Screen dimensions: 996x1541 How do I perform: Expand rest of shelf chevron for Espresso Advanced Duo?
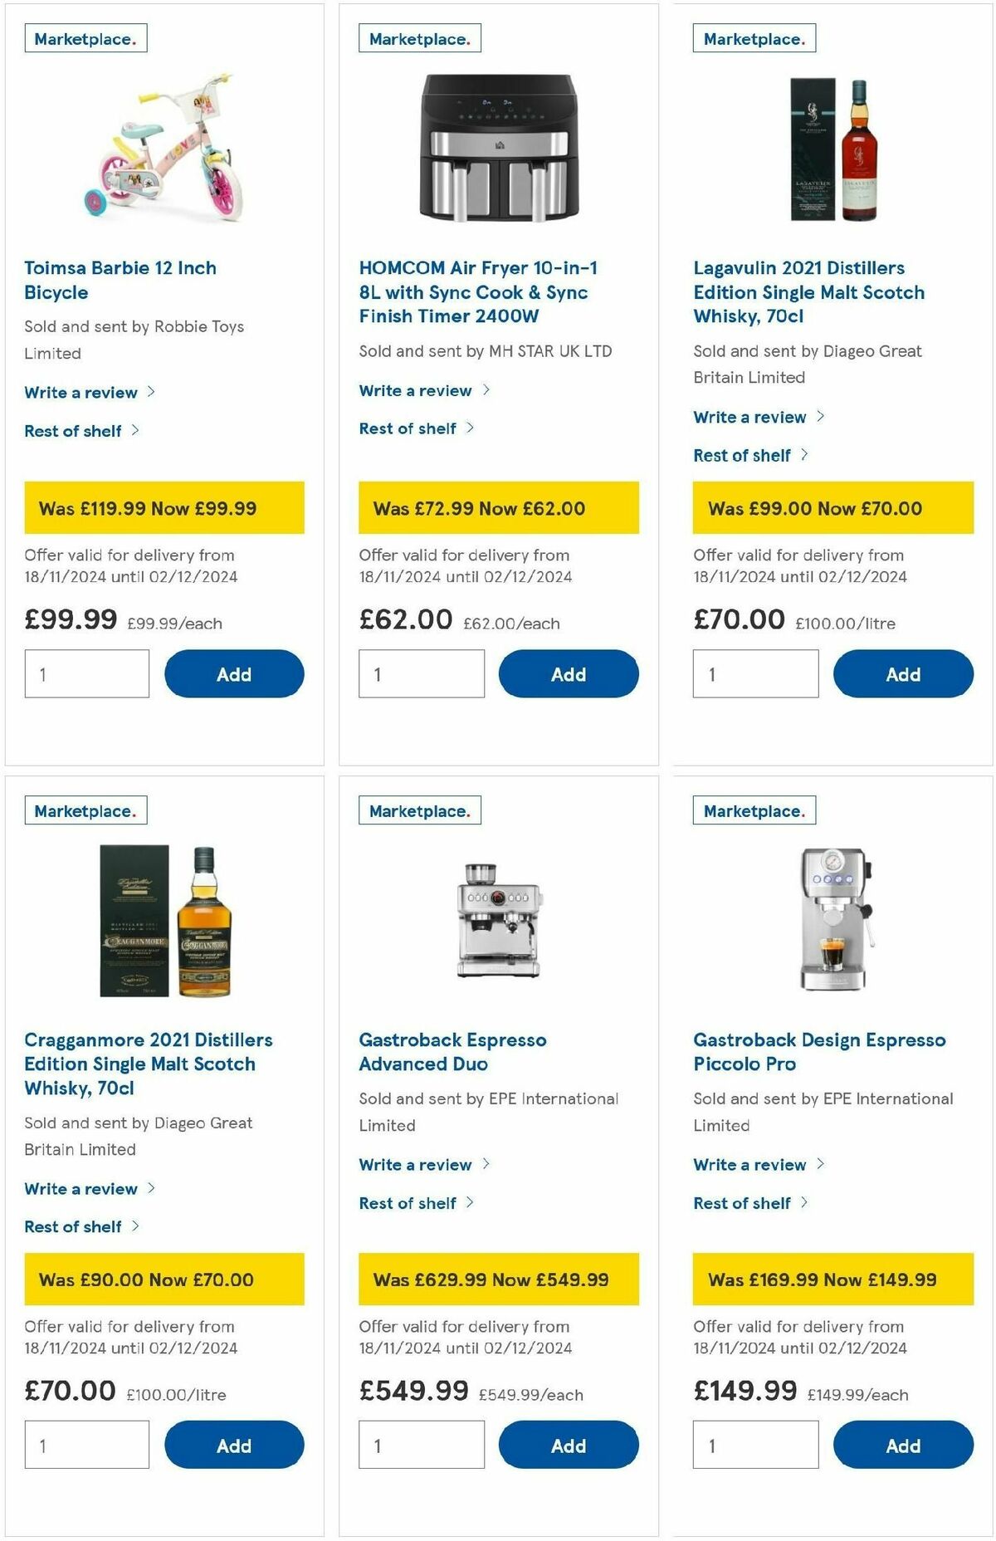pos(471,1202)
